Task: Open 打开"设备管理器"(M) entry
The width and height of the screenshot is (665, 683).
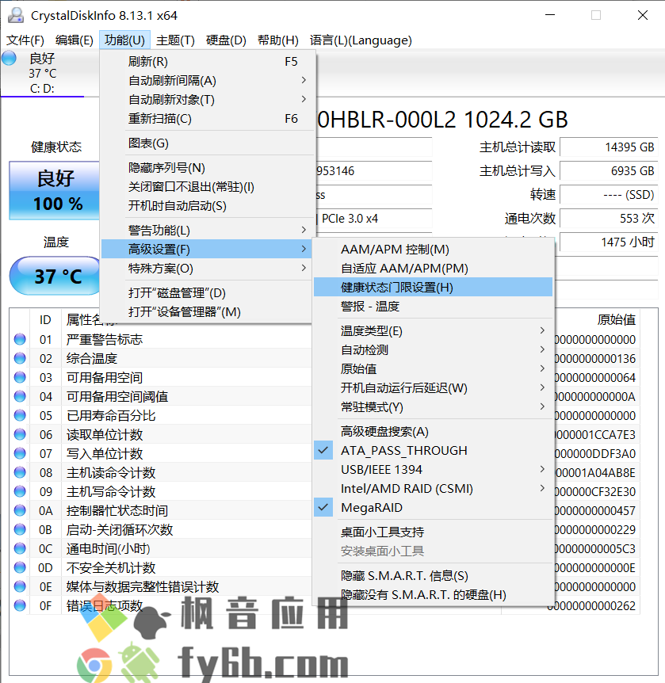Action: (x=207, y=312)
